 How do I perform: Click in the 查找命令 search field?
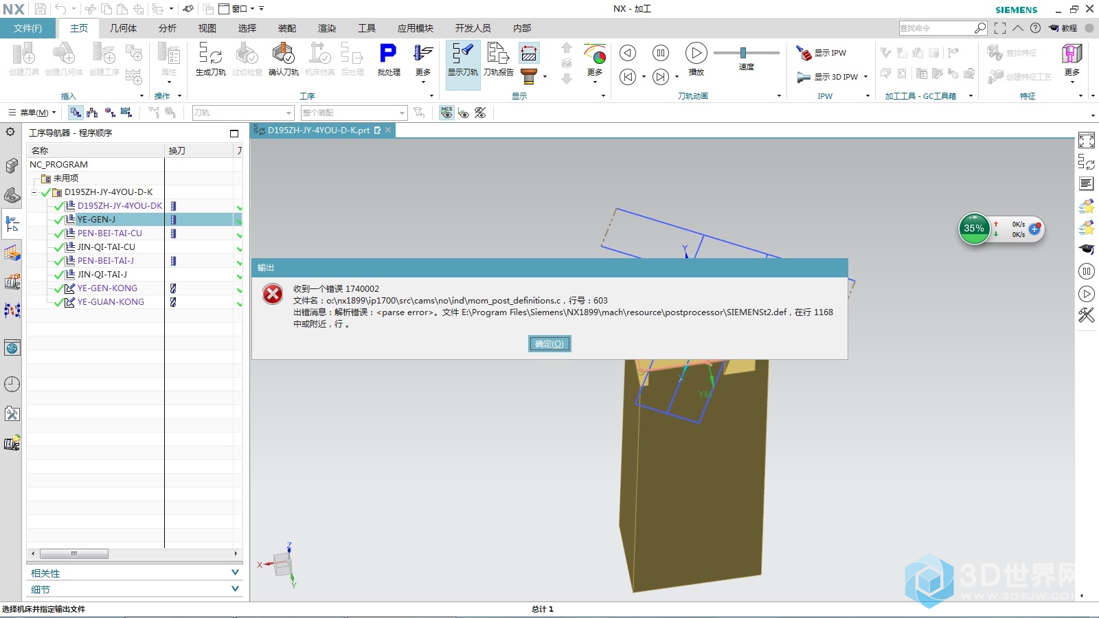coord(936,28)
